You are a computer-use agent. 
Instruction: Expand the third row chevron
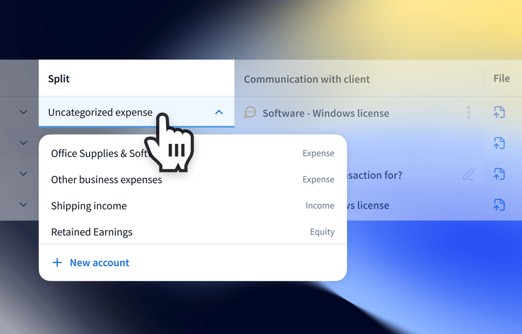click(x=23, y=174)
